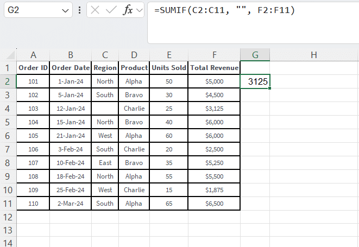Click units sold value 30
The width and height of the screenshot is (359, 247).
point(169,95)
